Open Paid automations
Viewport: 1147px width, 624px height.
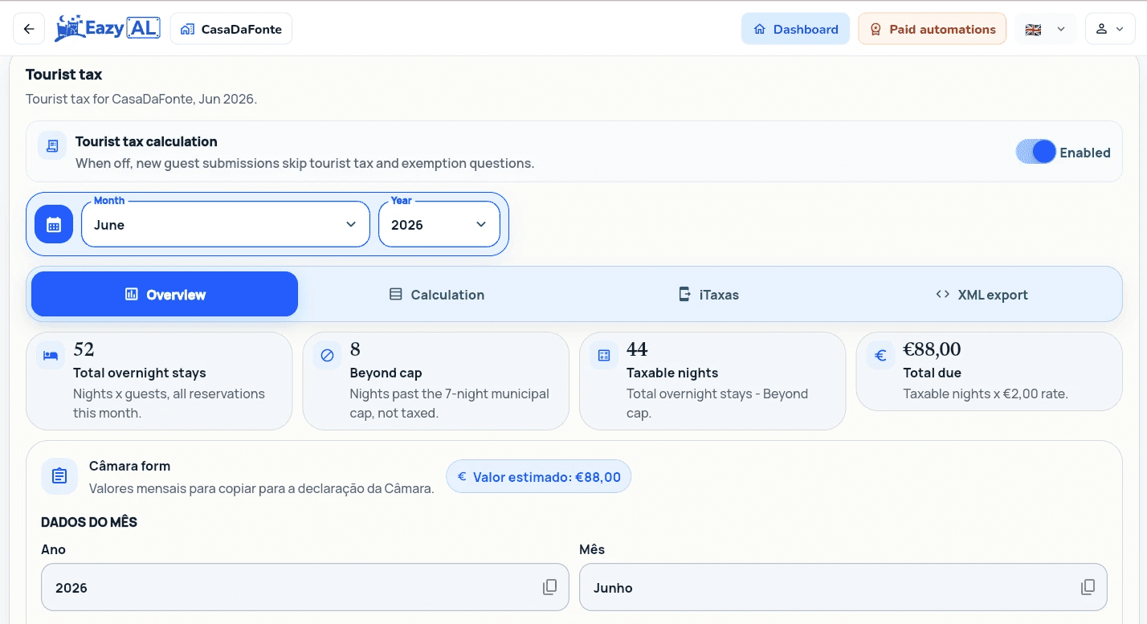tap(932, 29)
